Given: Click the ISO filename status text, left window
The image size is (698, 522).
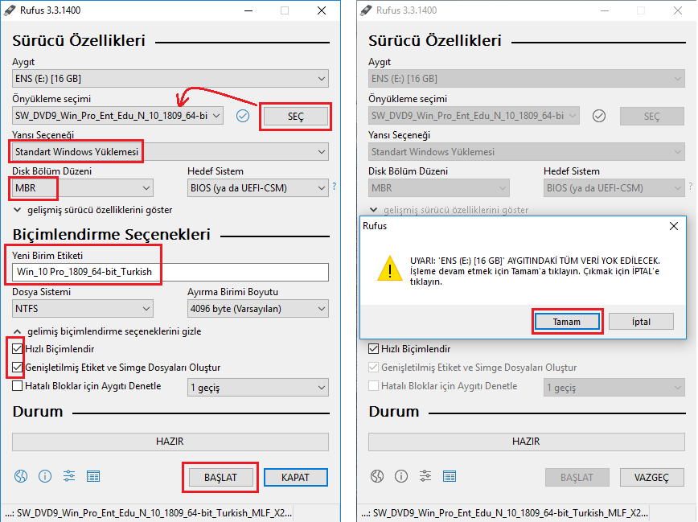Looking at the screenshot, I should [x=149, y=513].
